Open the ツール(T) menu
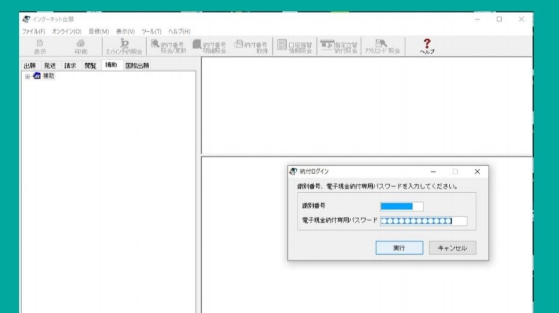This screenshot has height=313, width=559. pos(152,31)
